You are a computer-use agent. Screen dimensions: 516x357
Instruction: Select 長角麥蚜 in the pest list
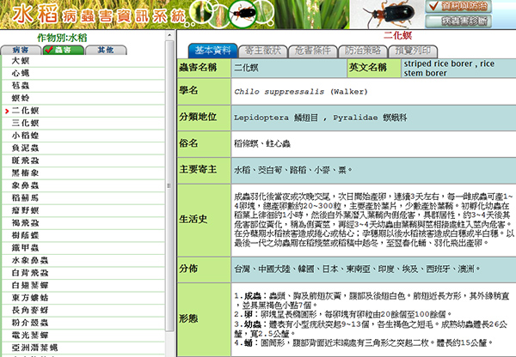click(30, 311)
